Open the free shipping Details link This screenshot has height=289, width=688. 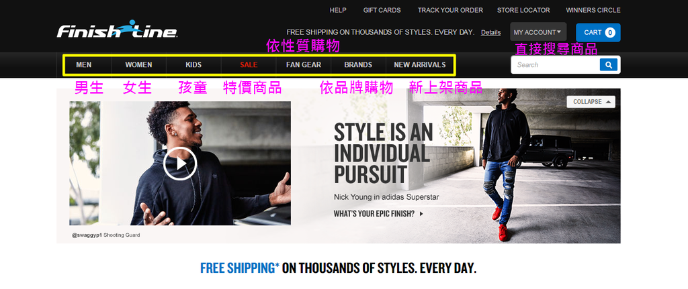[x=490, y=32]
